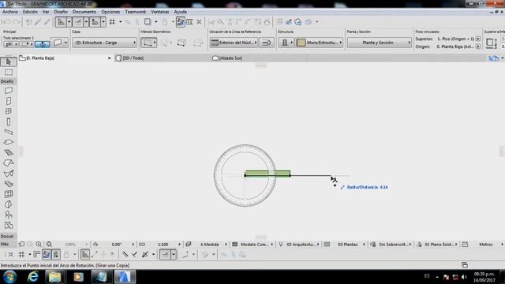Toggle the grid display icon in bottom toolbar
The height and width of the screenshot is (284, 505).
pyautogui.click(x=21, y=254)
